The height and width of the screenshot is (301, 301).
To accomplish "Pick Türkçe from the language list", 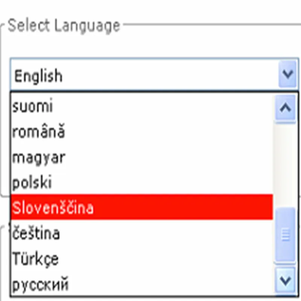I will [35, 259].
